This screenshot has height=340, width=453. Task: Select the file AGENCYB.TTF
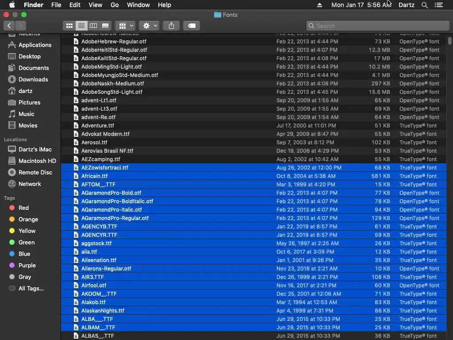253,226
